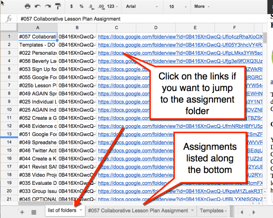Click cell '#025b Lesson Pl' in row 7

38,86
